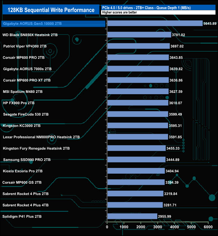The height and width of the screenshot is (236, 218).
Task: Click the Seagate FireCuda 530 2TB label
Action: (26, 114)
